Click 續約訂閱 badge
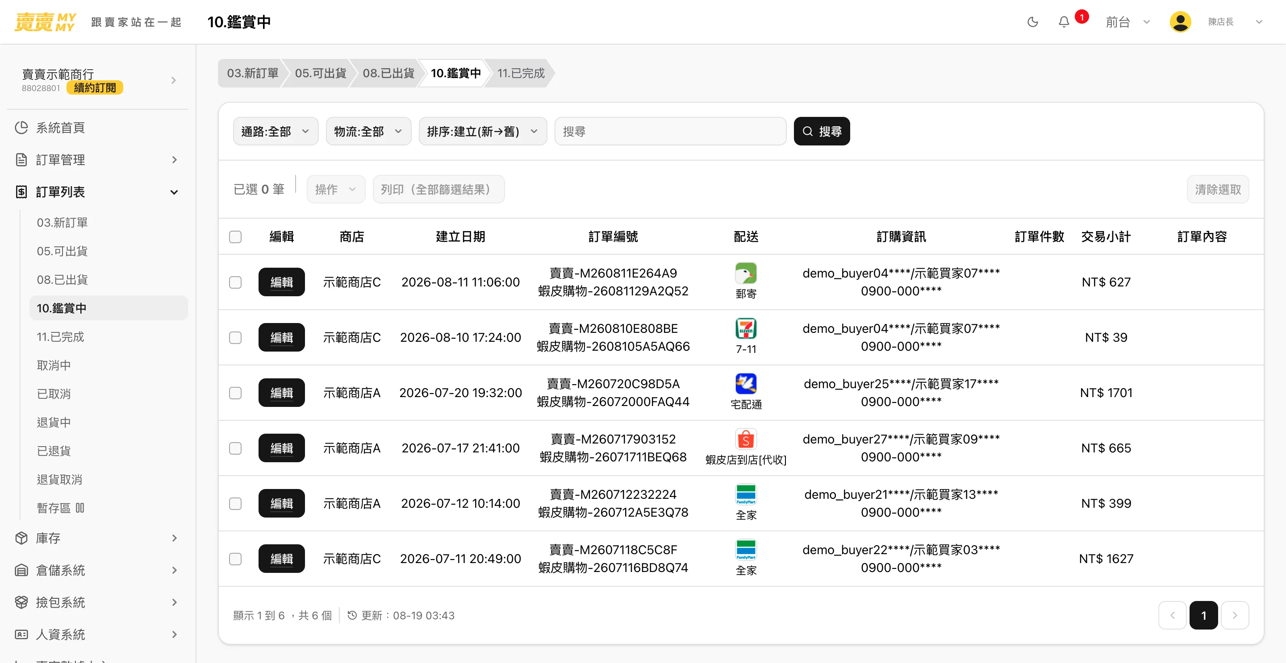This screenshot has height=663, width=1286. pyautogui.click(x=95, y=88)
